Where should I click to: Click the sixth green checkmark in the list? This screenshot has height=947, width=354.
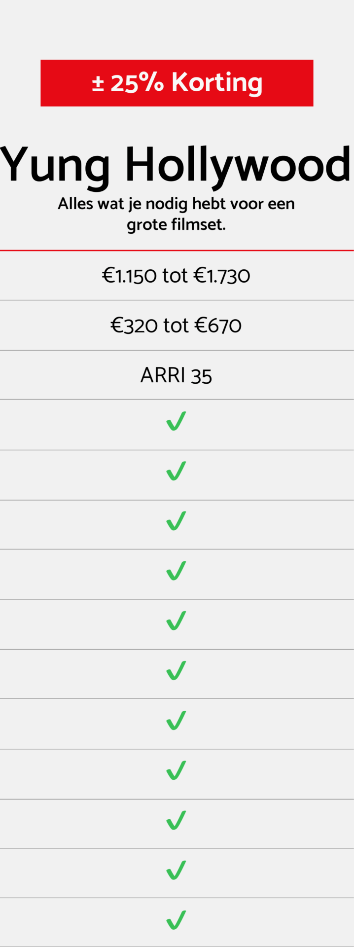(176, 671)
